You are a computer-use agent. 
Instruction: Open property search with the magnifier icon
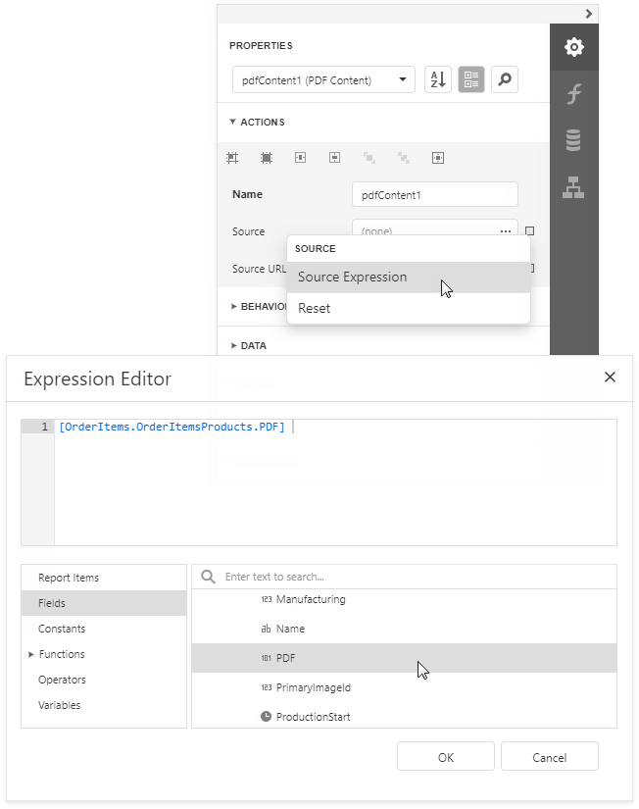coord(504,79)
